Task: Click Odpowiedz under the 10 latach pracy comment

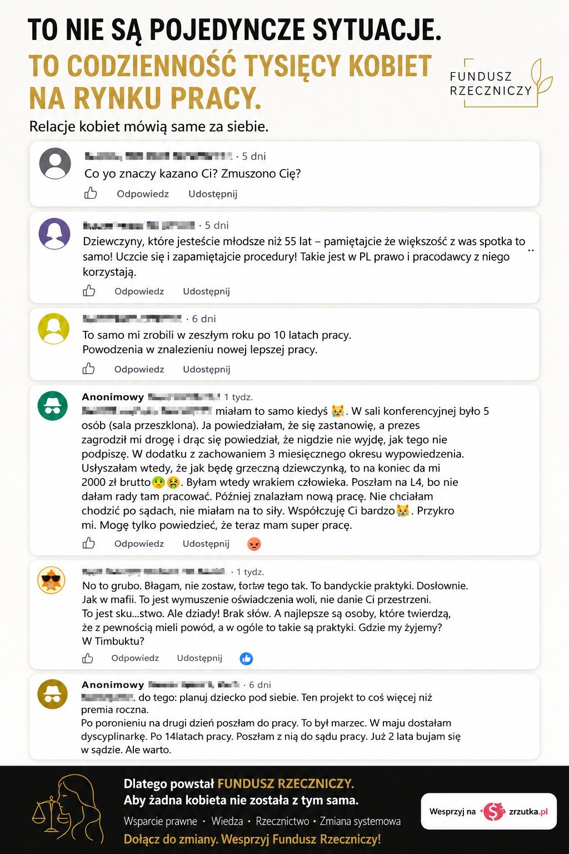Action: [139, 369]
